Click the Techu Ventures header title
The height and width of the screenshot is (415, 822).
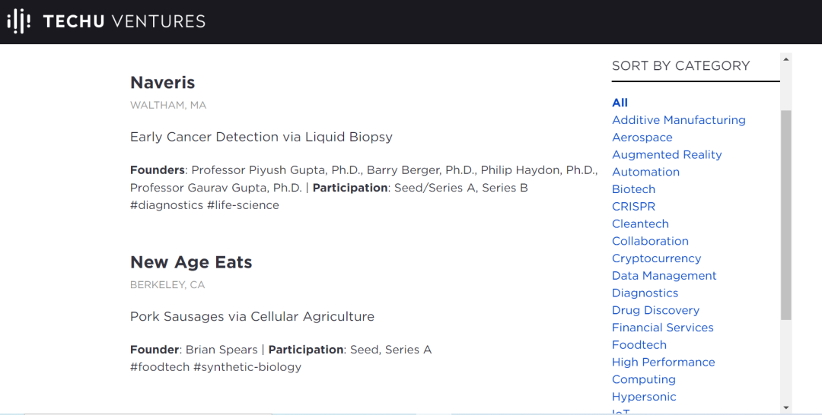click(125, 21)
